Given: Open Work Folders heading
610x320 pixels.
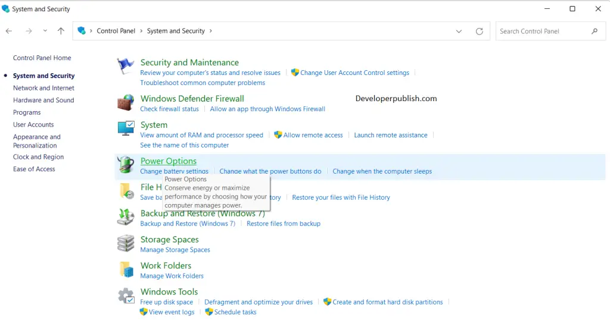Looking at the screenshot, I should [x=166, y=266].
